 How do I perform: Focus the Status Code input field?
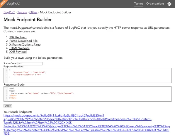click(30, 63)
